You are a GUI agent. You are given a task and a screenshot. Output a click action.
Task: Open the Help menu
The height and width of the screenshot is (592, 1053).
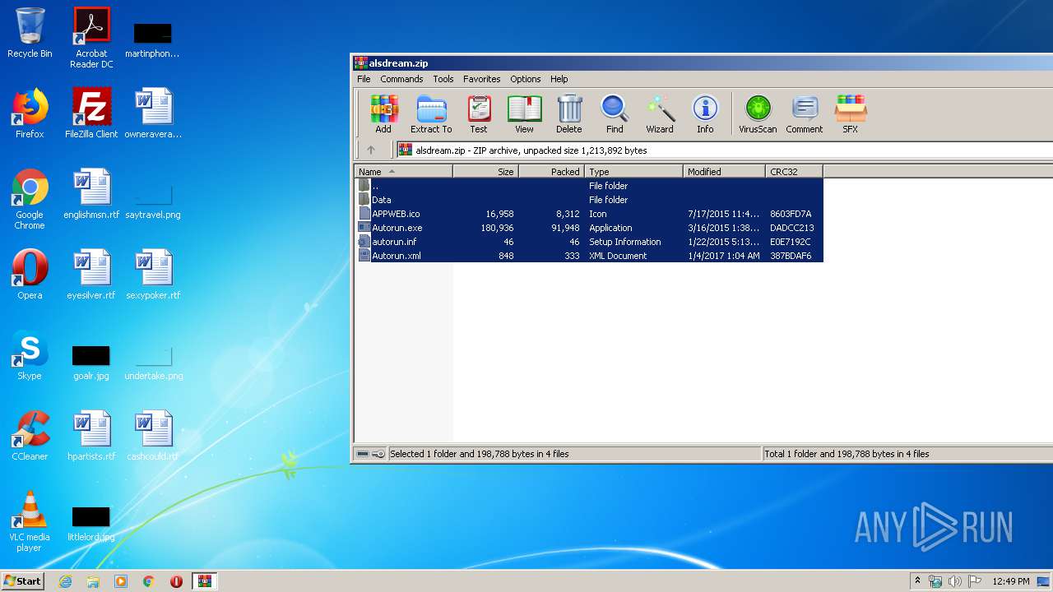pyautogui.click(x=559, y=79)
